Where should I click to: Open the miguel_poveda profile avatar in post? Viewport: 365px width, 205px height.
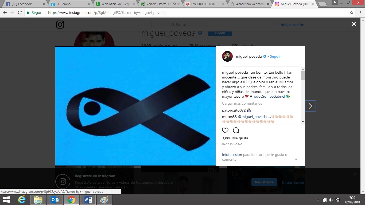coord(227,56)
